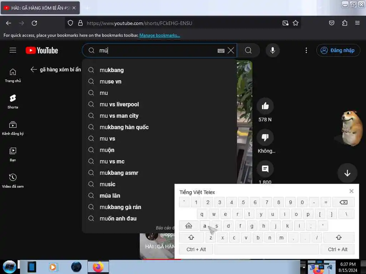Screen dimensions: 366x274
Task: Click the search magnifier button
Action: pos(248,50)
